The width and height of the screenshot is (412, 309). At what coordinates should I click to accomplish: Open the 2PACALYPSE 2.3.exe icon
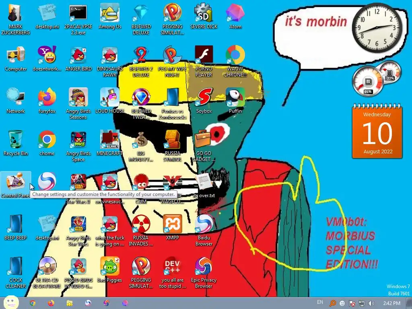[78, 19]
